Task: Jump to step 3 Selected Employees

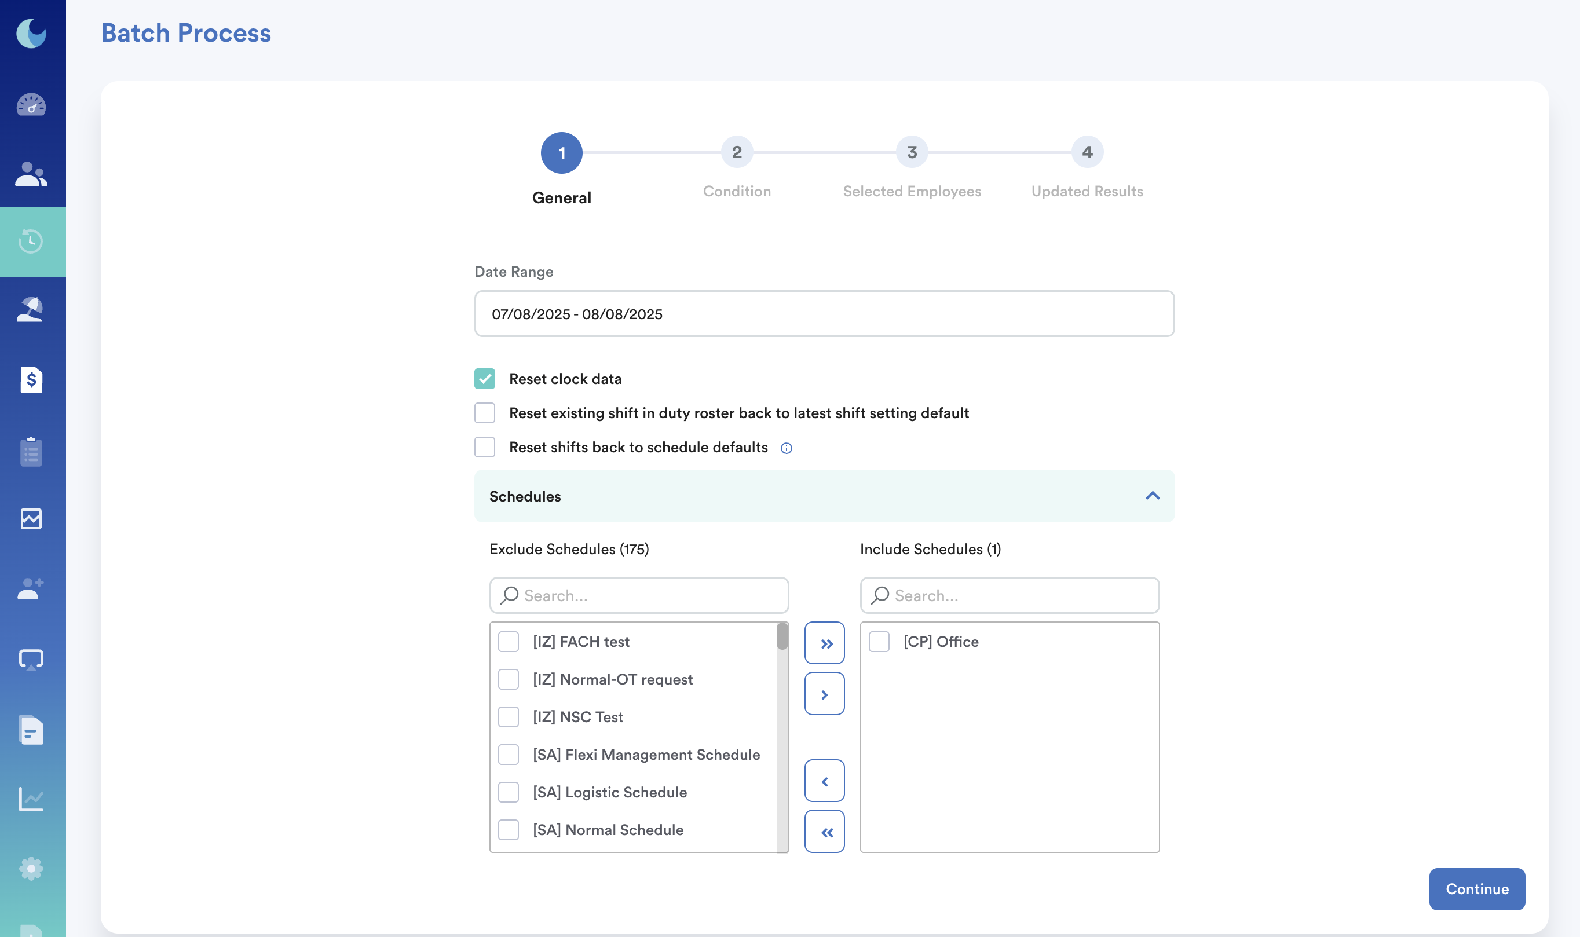Action: pyautogui.click(x=912, y=152)
